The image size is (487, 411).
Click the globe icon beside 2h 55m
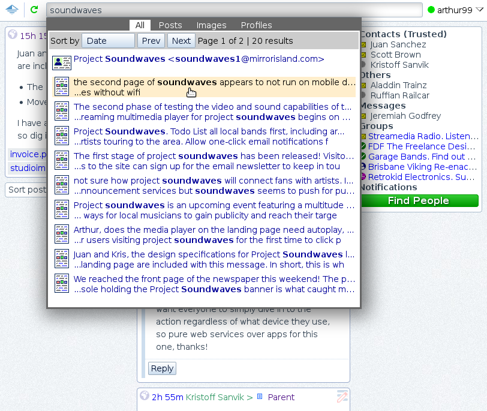click(145, 395)
